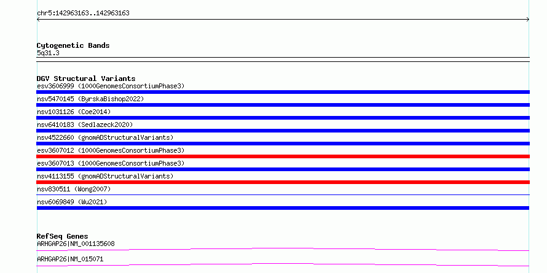Click the coordinate range arrow ruler
The height and width of the screenshot is (273, 547).
point(283,20)
